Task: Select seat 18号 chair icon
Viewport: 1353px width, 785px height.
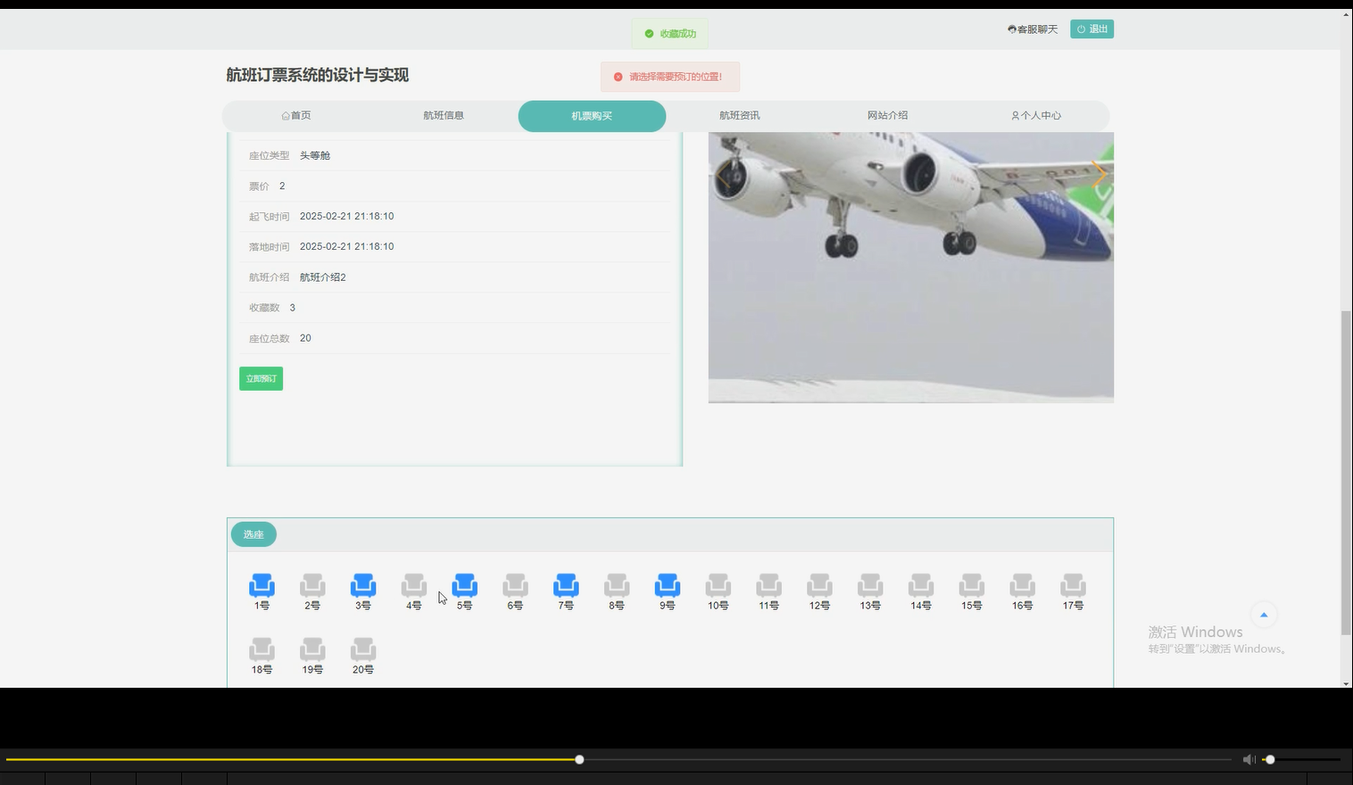Action: tap(261, 649)
